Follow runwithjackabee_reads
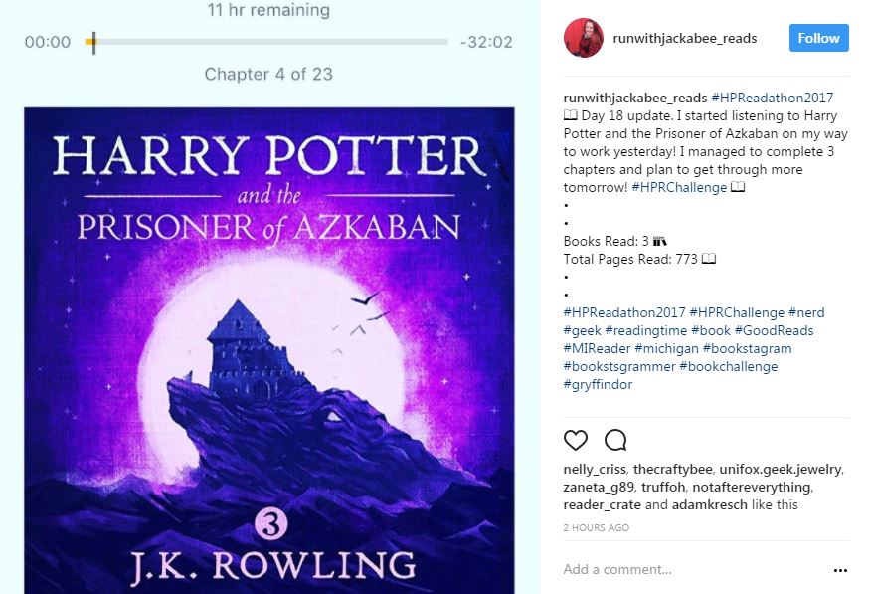The width and height of the screenshot is (872, 594). (818, 38)
